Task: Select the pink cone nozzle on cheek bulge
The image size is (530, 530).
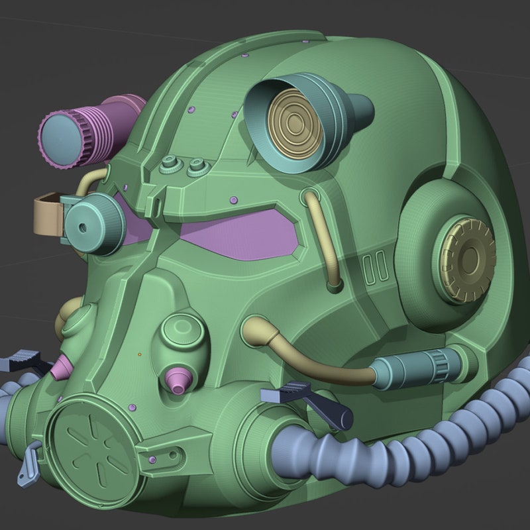Action: 178,380
